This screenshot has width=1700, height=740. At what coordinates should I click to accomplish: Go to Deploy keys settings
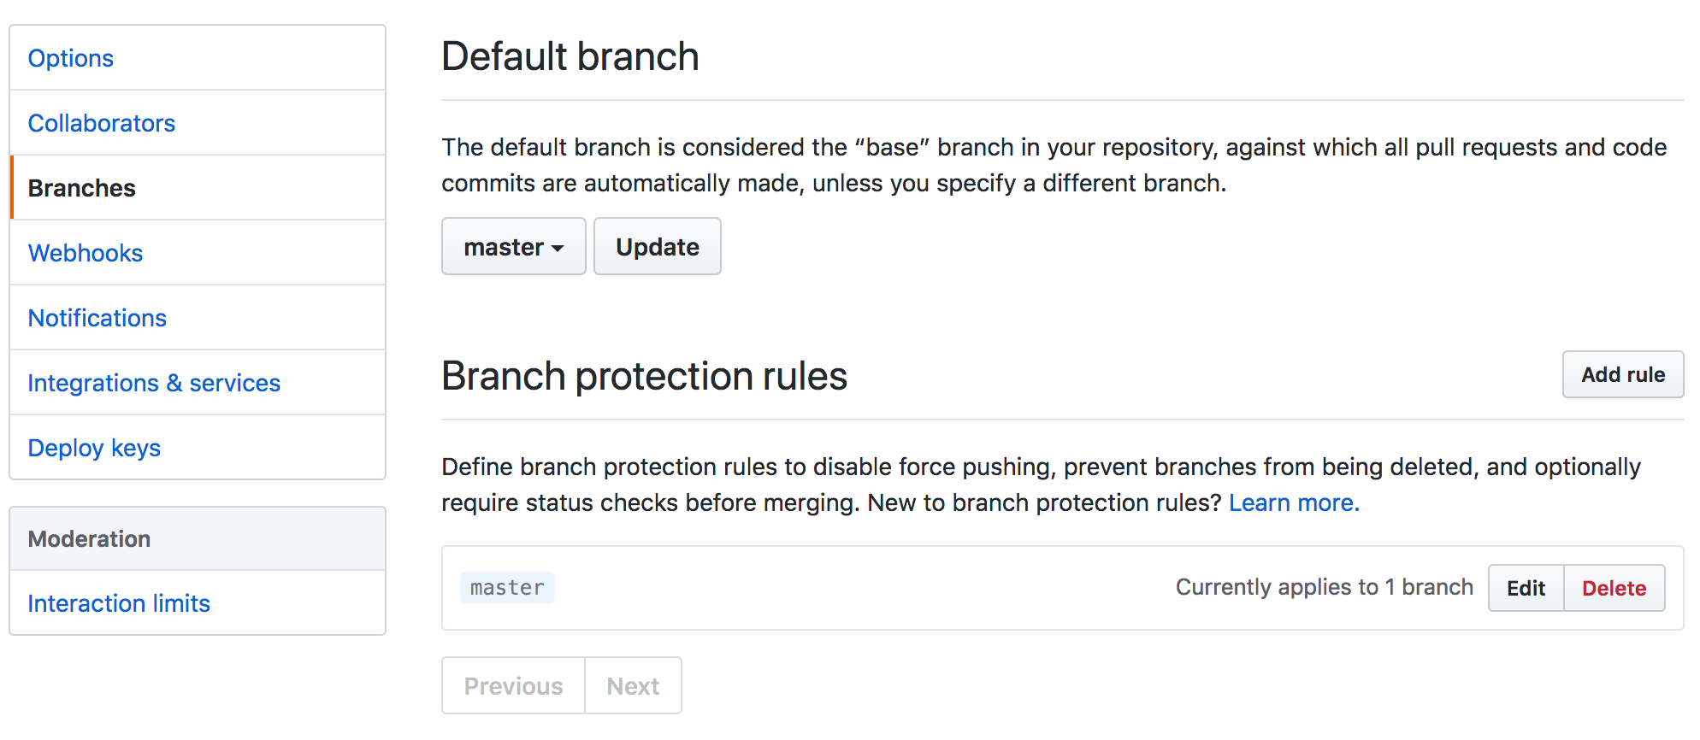198,448
